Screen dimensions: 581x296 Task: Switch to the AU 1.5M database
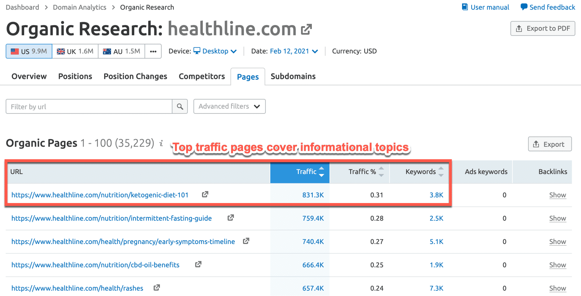(121, 51)
